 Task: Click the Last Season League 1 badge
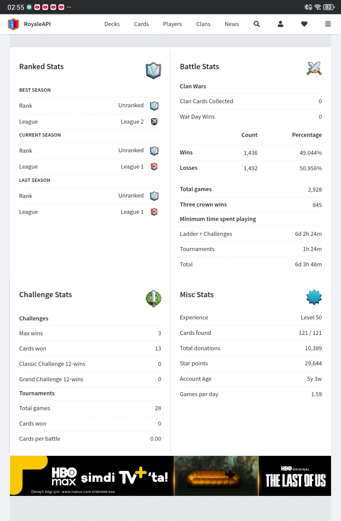pos(154,212)
